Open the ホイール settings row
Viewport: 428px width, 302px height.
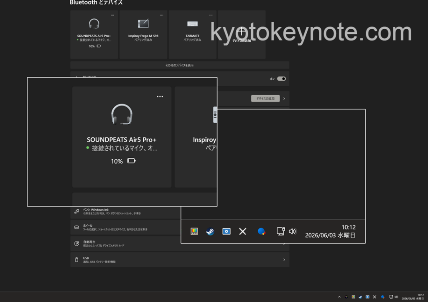point(125,227)
